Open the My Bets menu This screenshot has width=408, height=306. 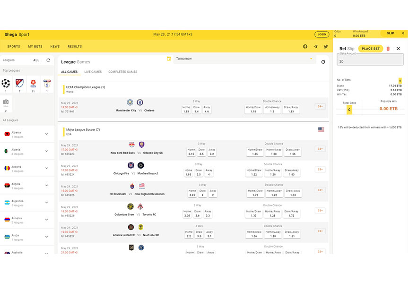point(35,47)
